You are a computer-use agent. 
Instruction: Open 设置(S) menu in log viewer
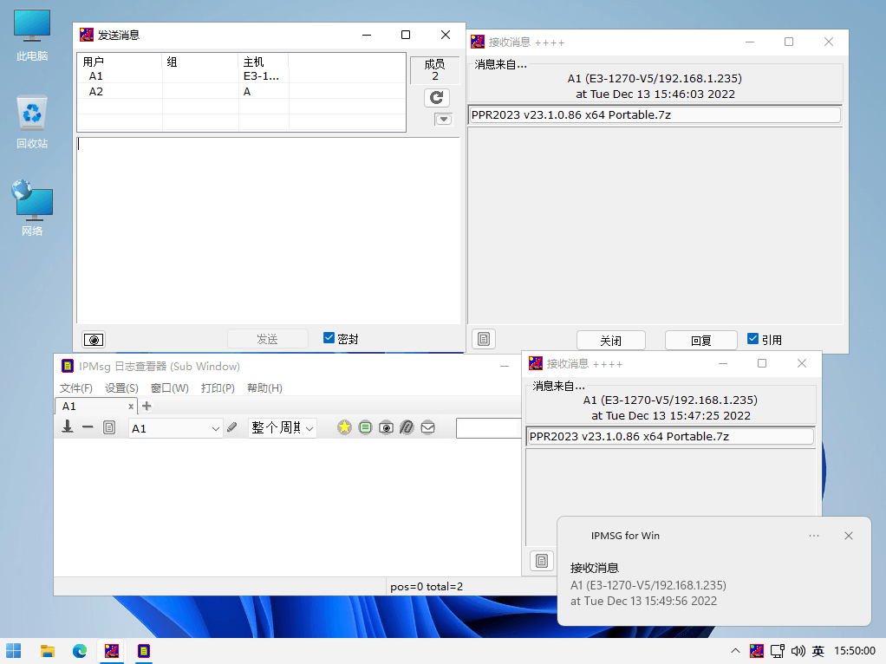tap(121, 388)
